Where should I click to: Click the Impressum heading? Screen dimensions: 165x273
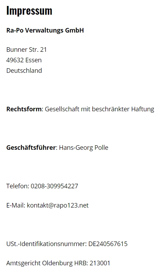click(29, 11)
